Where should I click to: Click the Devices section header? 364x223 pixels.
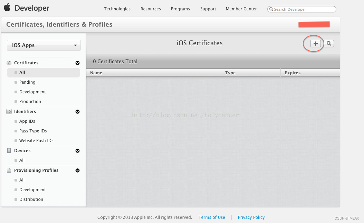coord(22,150)
